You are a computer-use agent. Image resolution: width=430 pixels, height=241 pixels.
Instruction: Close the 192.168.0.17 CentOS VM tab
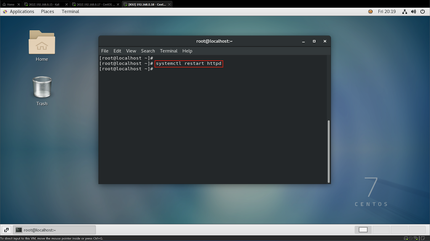(x=118, y=4)
